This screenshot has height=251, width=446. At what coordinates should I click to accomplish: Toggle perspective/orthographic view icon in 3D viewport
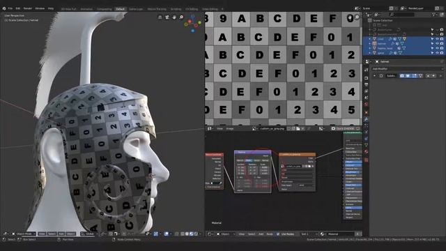[x=160, y=17]
